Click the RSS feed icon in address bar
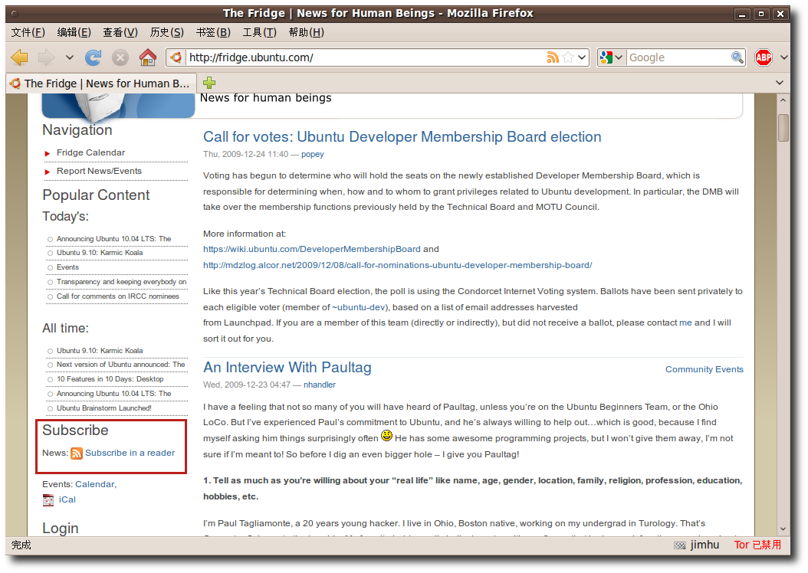The image size is (808, 573). coord(553,57)
